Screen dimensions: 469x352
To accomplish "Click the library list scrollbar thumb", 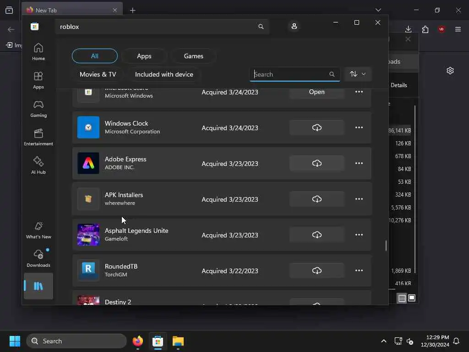I will point(386,246).
